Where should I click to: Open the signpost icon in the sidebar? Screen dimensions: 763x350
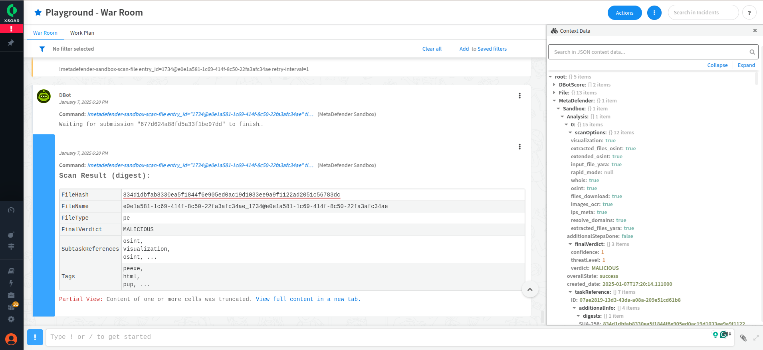coord(11,246)
